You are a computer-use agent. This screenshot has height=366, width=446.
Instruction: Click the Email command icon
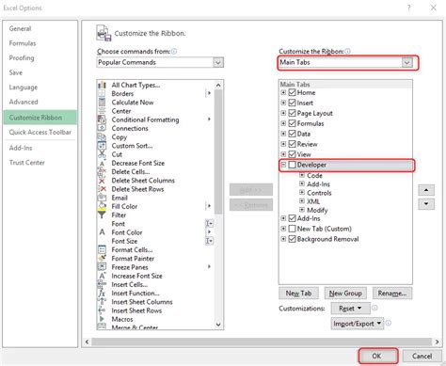pyautogui.click(x=102, y=198)
